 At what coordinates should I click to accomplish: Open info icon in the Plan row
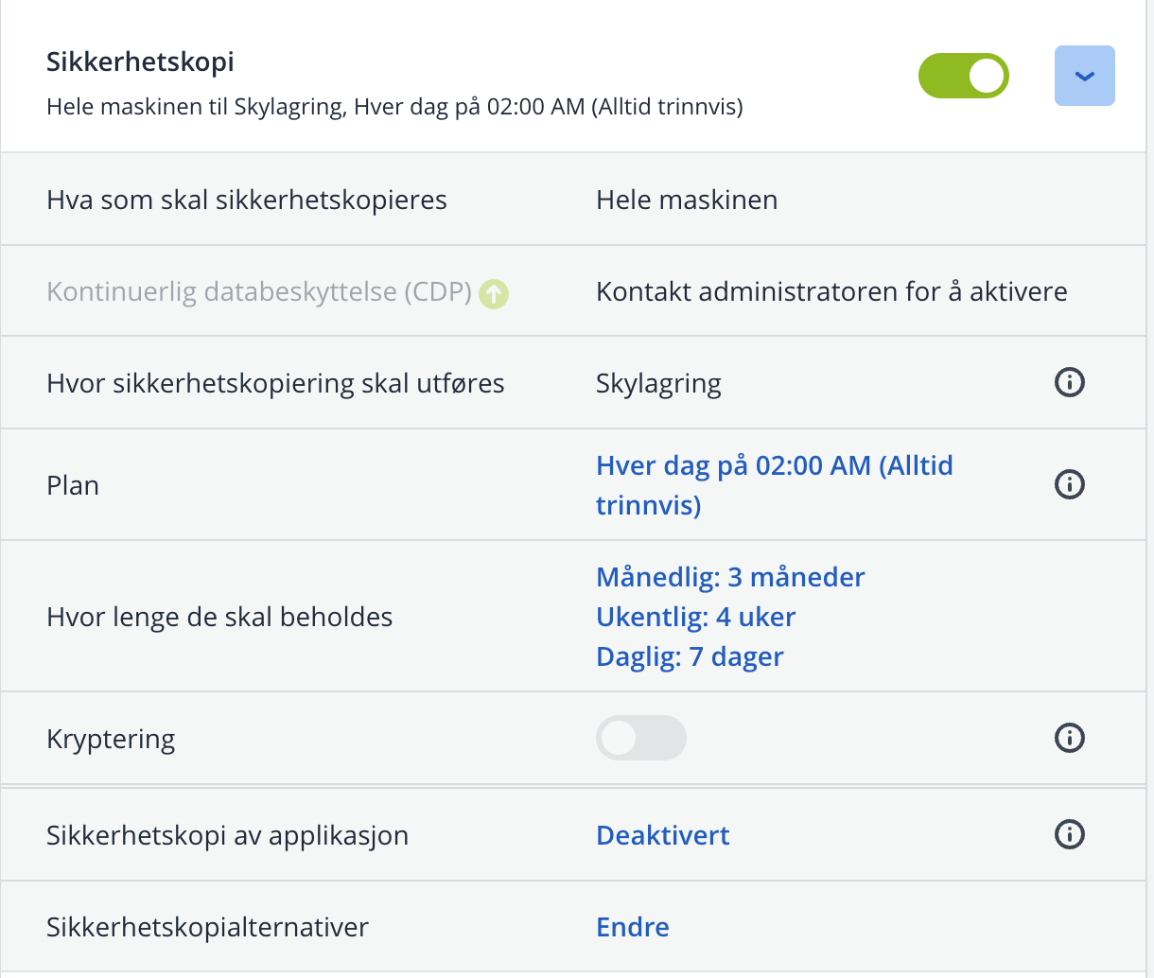(1070, 484)
